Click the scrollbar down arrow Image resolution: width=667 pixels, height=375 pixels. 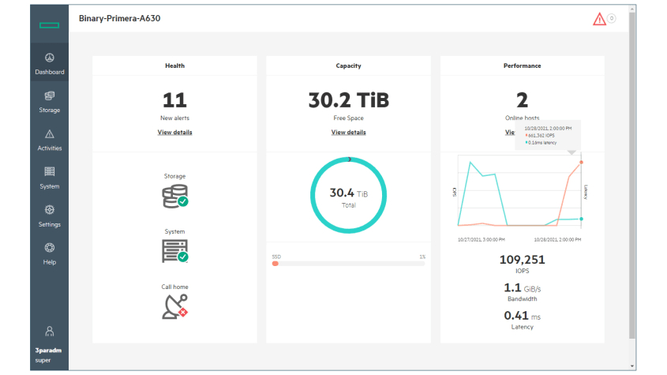632,366
